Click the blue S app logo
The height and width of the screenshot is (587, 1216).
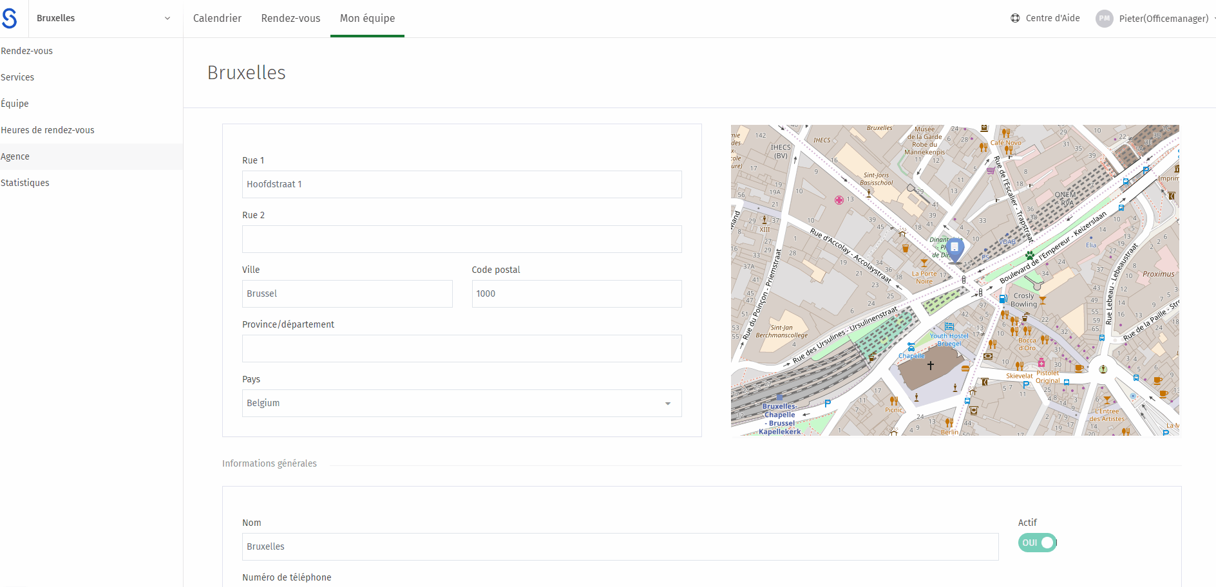(x=9, y=18)
